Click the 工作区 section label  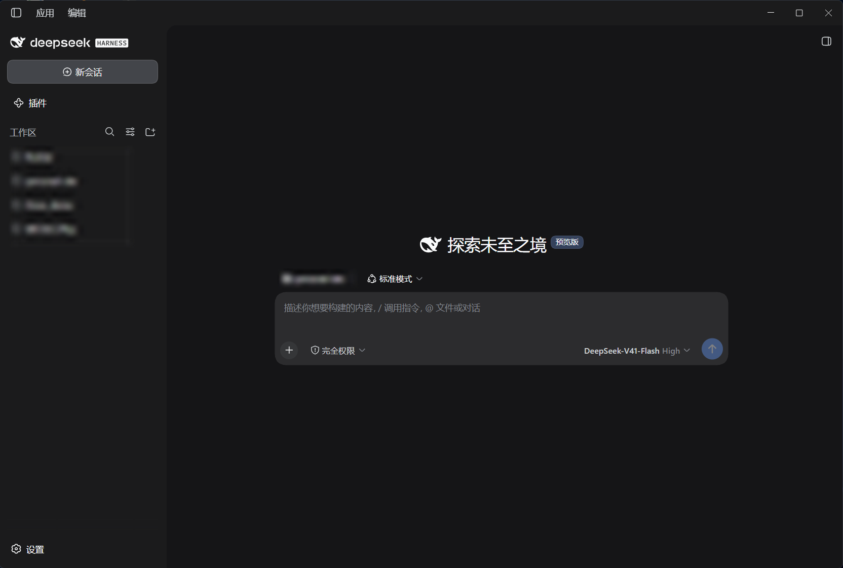[23, 132]
